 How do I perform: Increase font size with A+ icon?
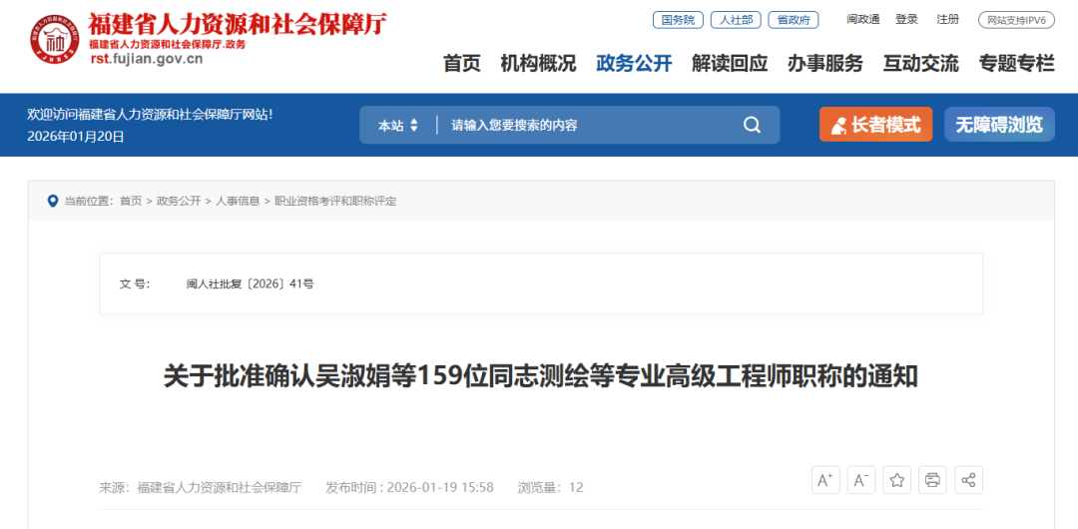[x=825, y=480]
